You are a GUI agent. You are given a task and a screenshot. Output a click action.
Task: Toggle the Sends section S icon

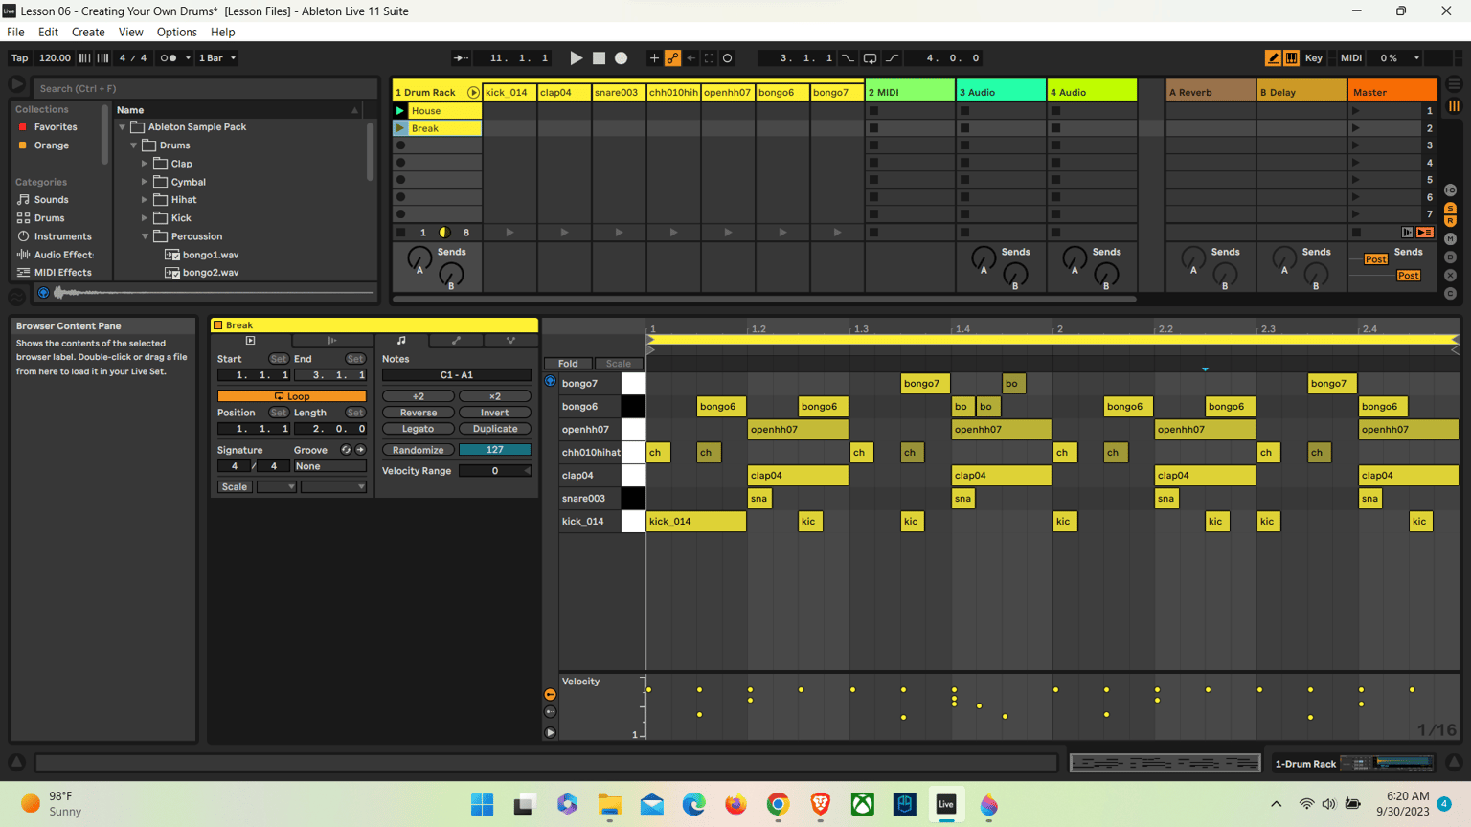click(1450, 209)
